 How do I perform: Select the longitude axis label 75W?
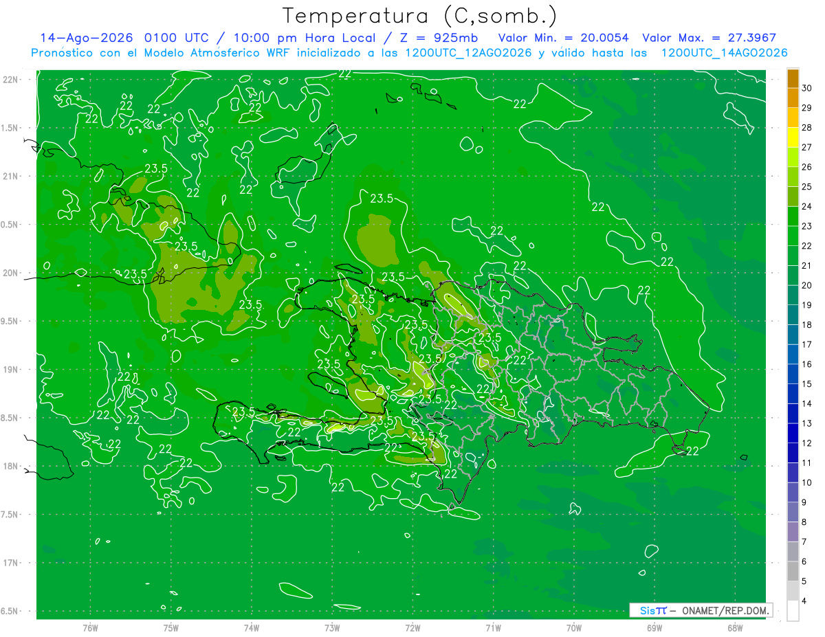(x=171, y=628)
